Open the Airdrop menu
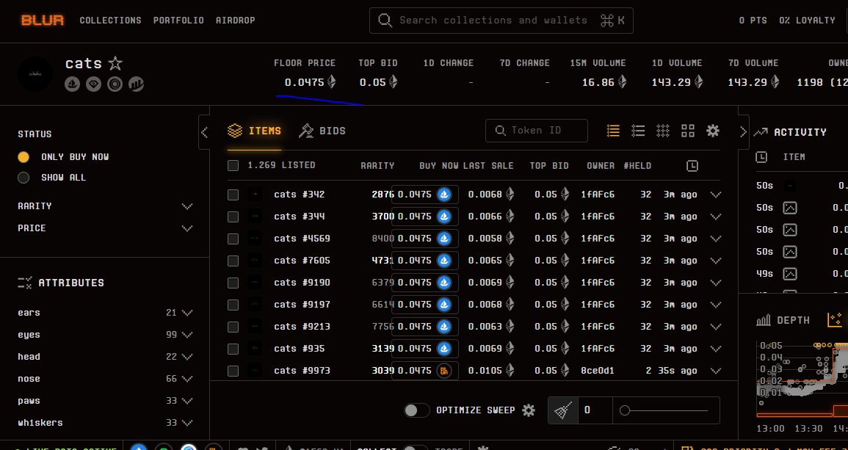 tap(235, 21)
